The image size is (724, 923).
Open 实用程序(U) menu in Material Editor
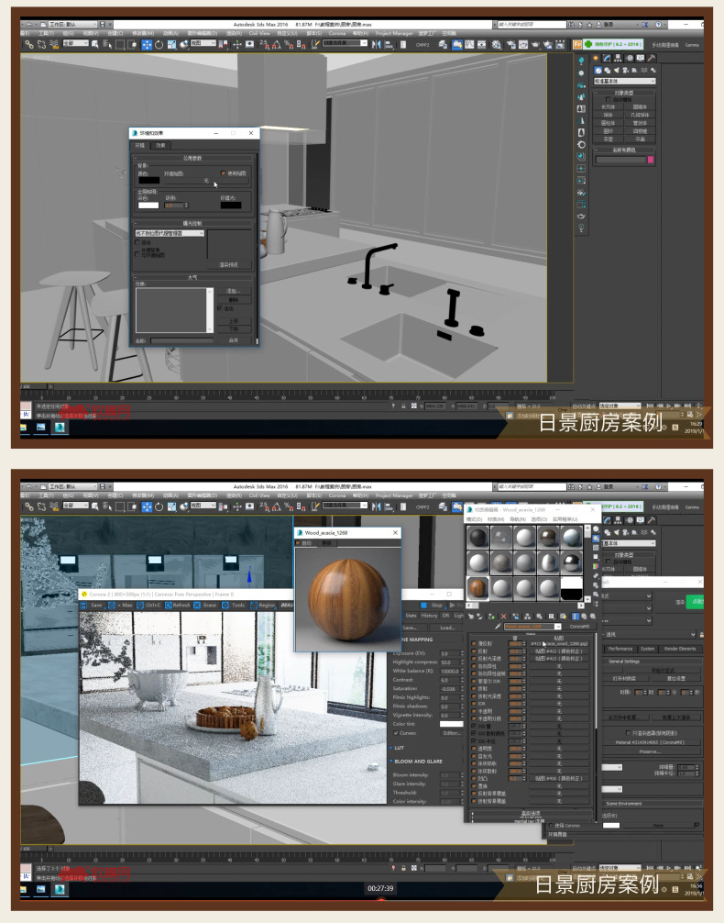(x=565, y=520)
